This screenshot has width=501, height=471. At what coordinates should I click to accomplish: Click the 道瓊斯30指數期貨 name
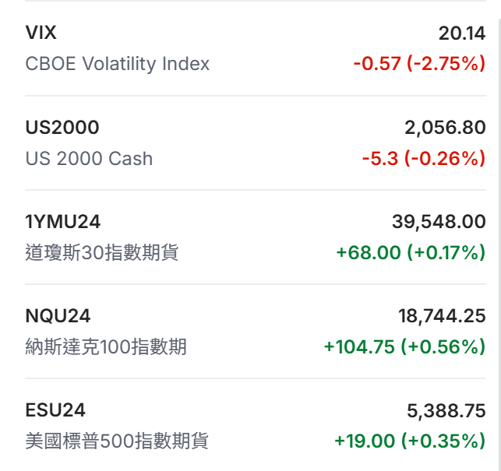pyautogui.click(x=102, y=253)
